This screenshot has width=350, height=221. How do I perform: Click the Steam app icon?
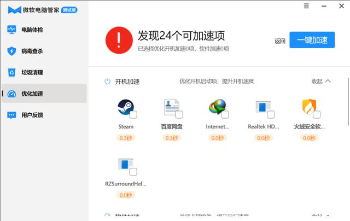point(126,107)
